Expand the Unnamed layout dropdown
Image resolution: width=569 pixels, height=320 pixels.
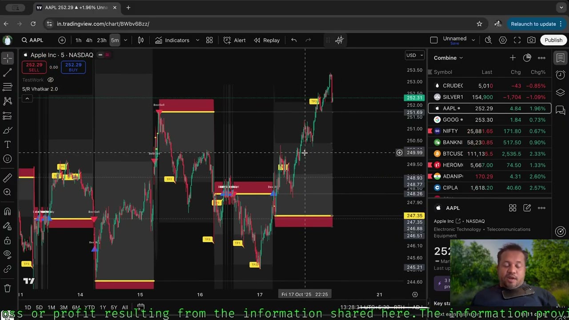[473, 40]
